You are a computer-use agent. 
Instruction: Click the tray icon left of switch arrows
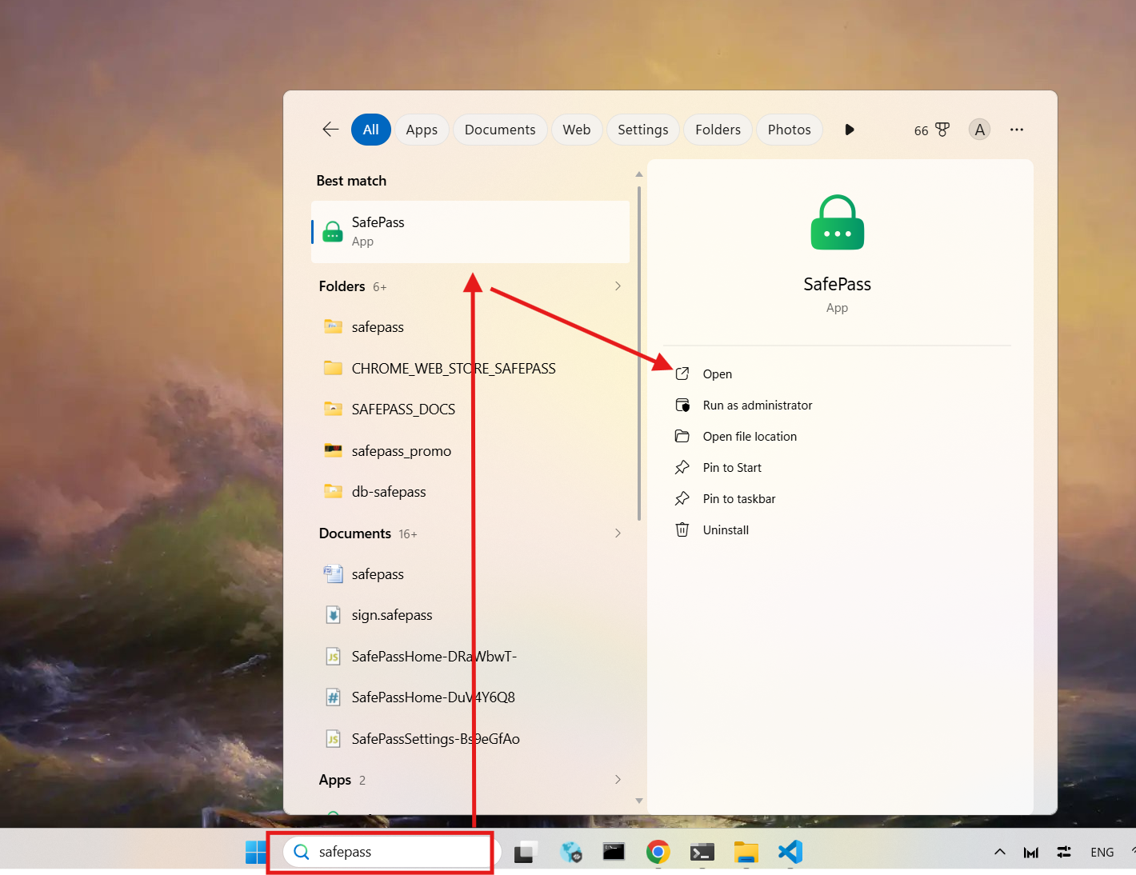(x=1031, y=853)
